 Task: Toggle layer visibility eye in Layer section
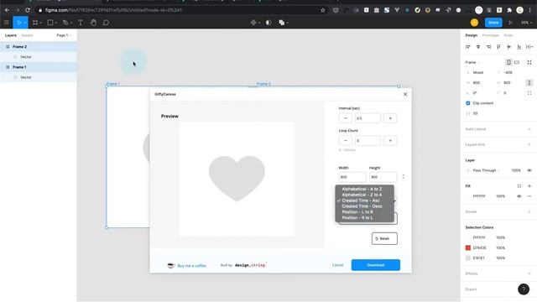529,170
